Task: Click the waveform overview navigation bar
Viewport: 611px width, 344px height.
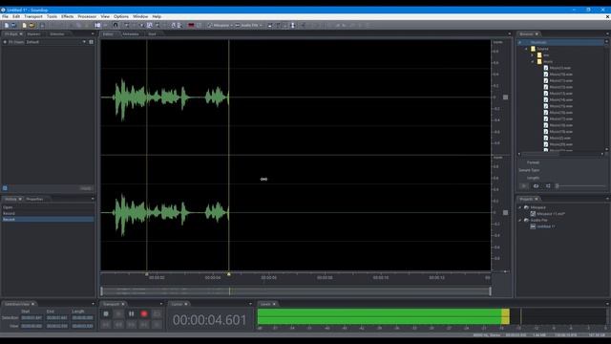Action: pos(295,290)
